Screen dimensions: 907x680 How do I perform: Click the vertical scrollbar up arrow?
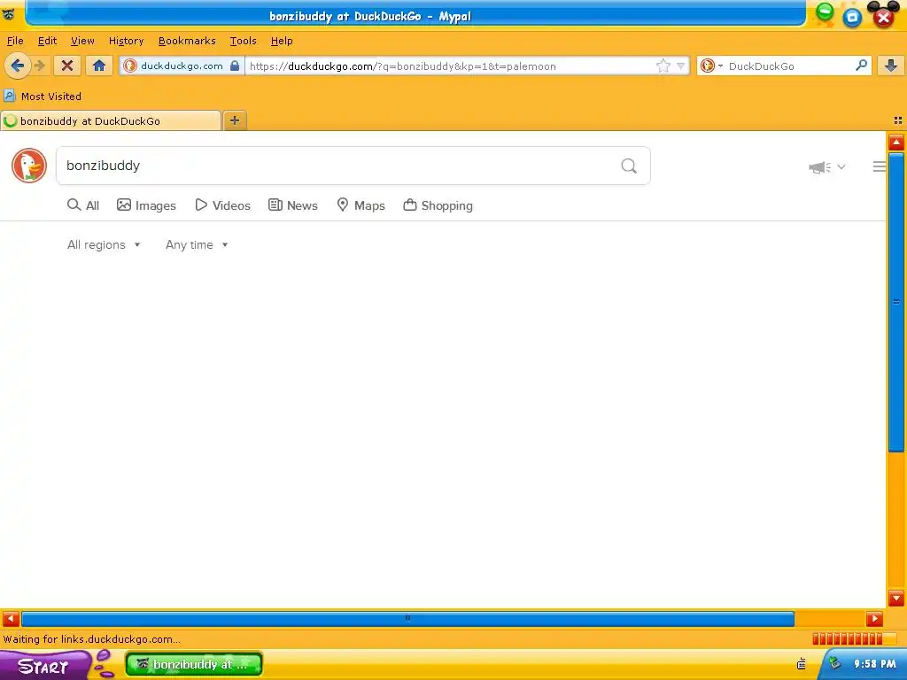pos(896,142)
